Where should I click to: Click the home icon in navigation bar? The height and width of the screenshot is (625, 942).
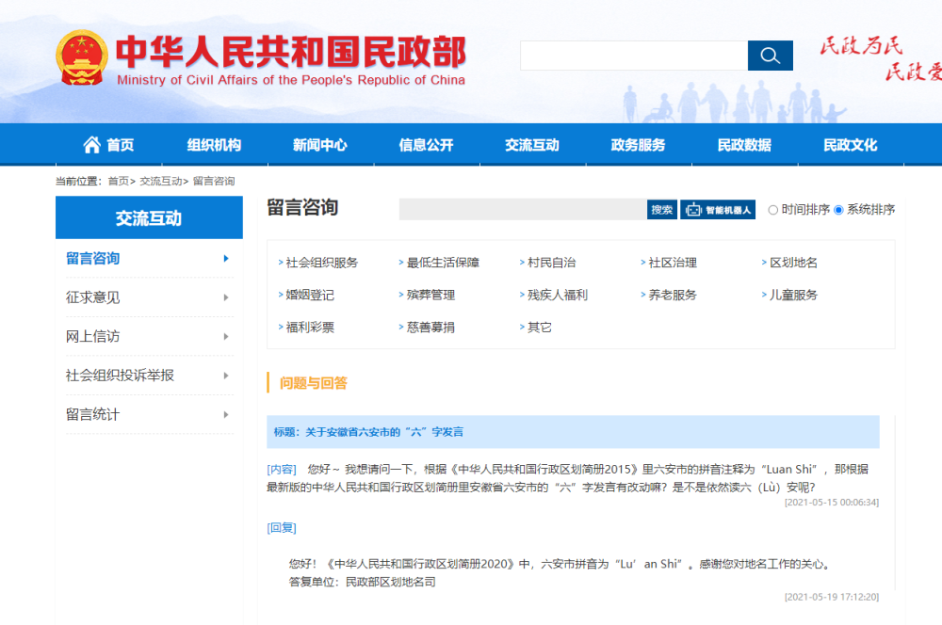click(x=91, y=145)
